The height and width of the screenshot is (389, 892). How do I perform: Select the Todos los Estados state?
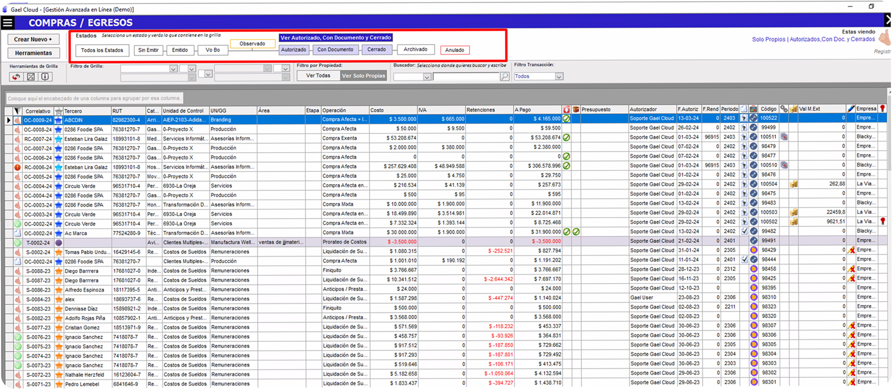102,50
